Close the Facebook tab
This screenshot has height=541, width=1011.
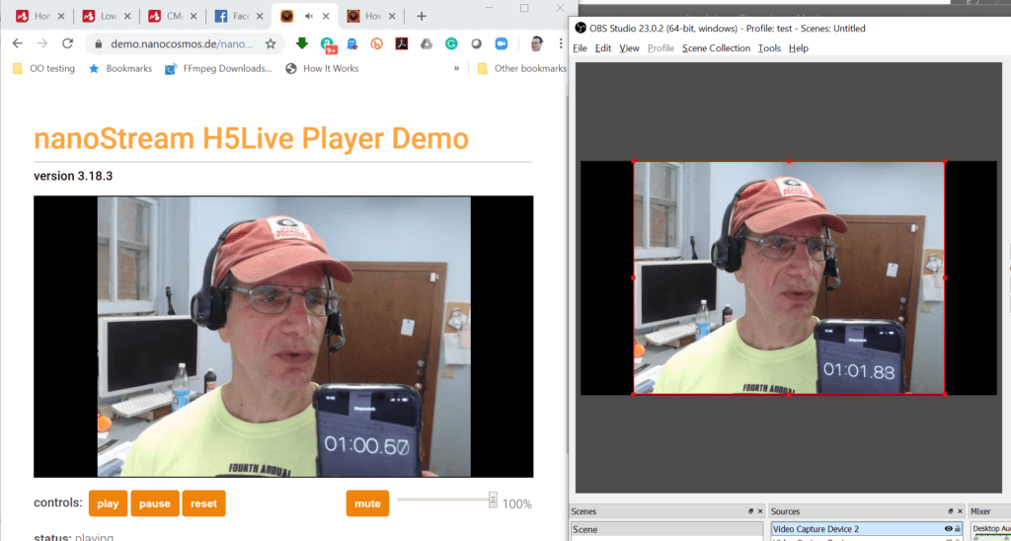click(259, 16)
